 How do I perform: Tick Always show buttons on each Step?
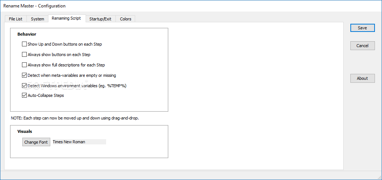[24, 55]
